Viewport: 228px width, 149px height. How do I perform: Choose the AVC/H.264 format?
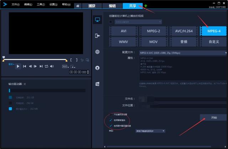point(184,31)
